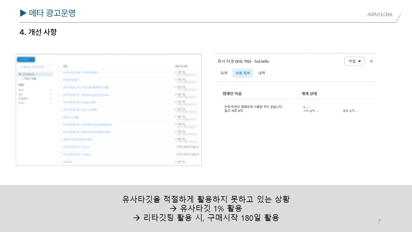412x232 pixels.
Task: Click the green status dot in the first audience row
Action: click(175, 72)
